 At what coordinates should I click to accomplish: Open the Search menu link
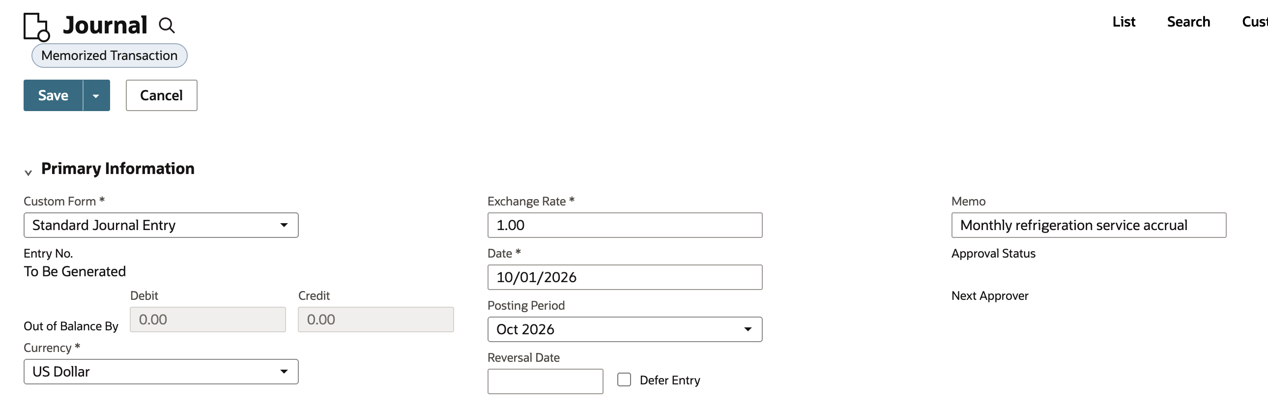point(1188,22)
